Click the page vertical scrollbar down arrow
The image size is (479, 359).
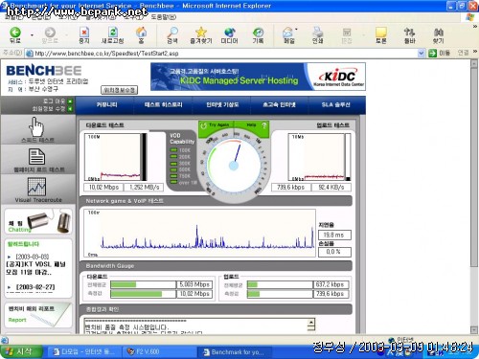click(474, 329)
